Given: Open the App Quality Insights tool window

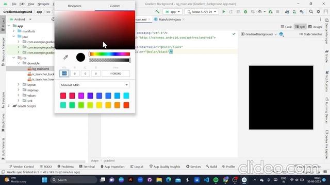Looking at the screenshot, I should 165,166.
